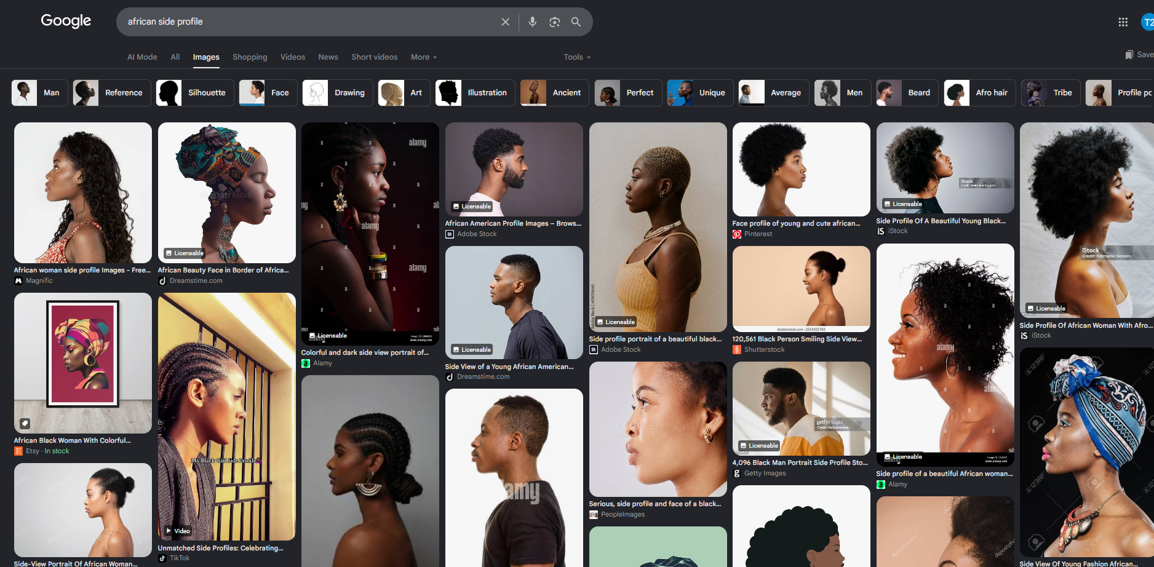The height and width of the screenshot is (567, 1154).
Task: Click the Google logo
Action: [66, 21]
